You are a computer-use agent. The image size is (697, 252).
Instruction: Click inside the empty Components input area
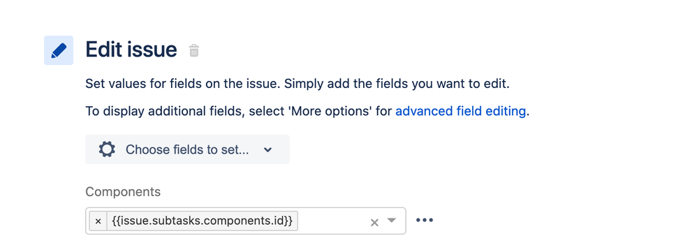pos(332,221)
